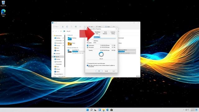Click File Explorer icon in taskbar

pos(104,110)
